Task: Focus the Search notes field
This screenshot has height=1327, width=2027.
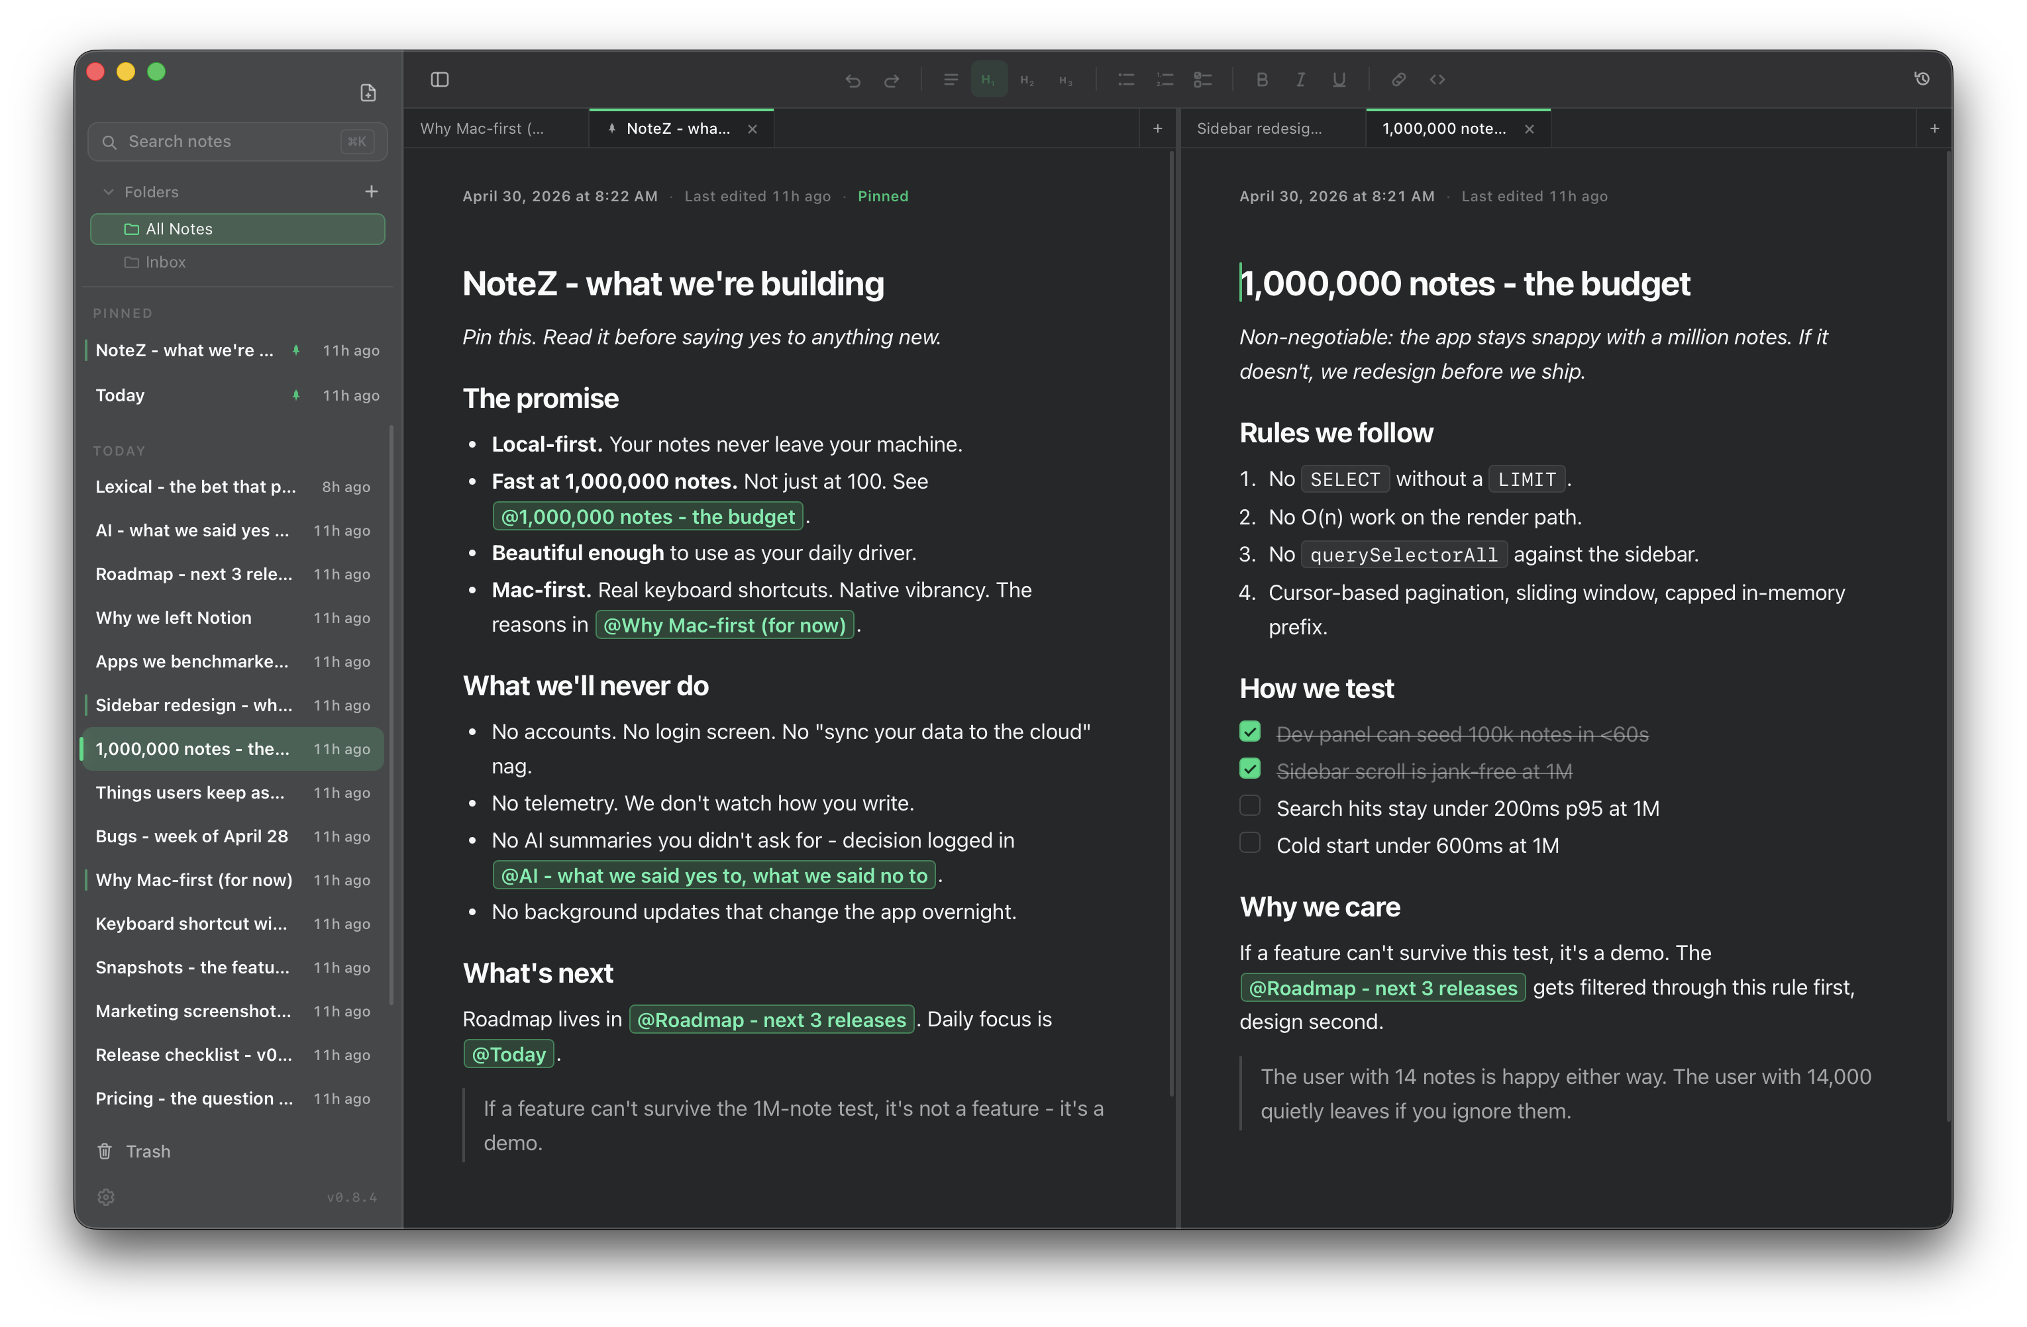Action: [x=238, y=141]
